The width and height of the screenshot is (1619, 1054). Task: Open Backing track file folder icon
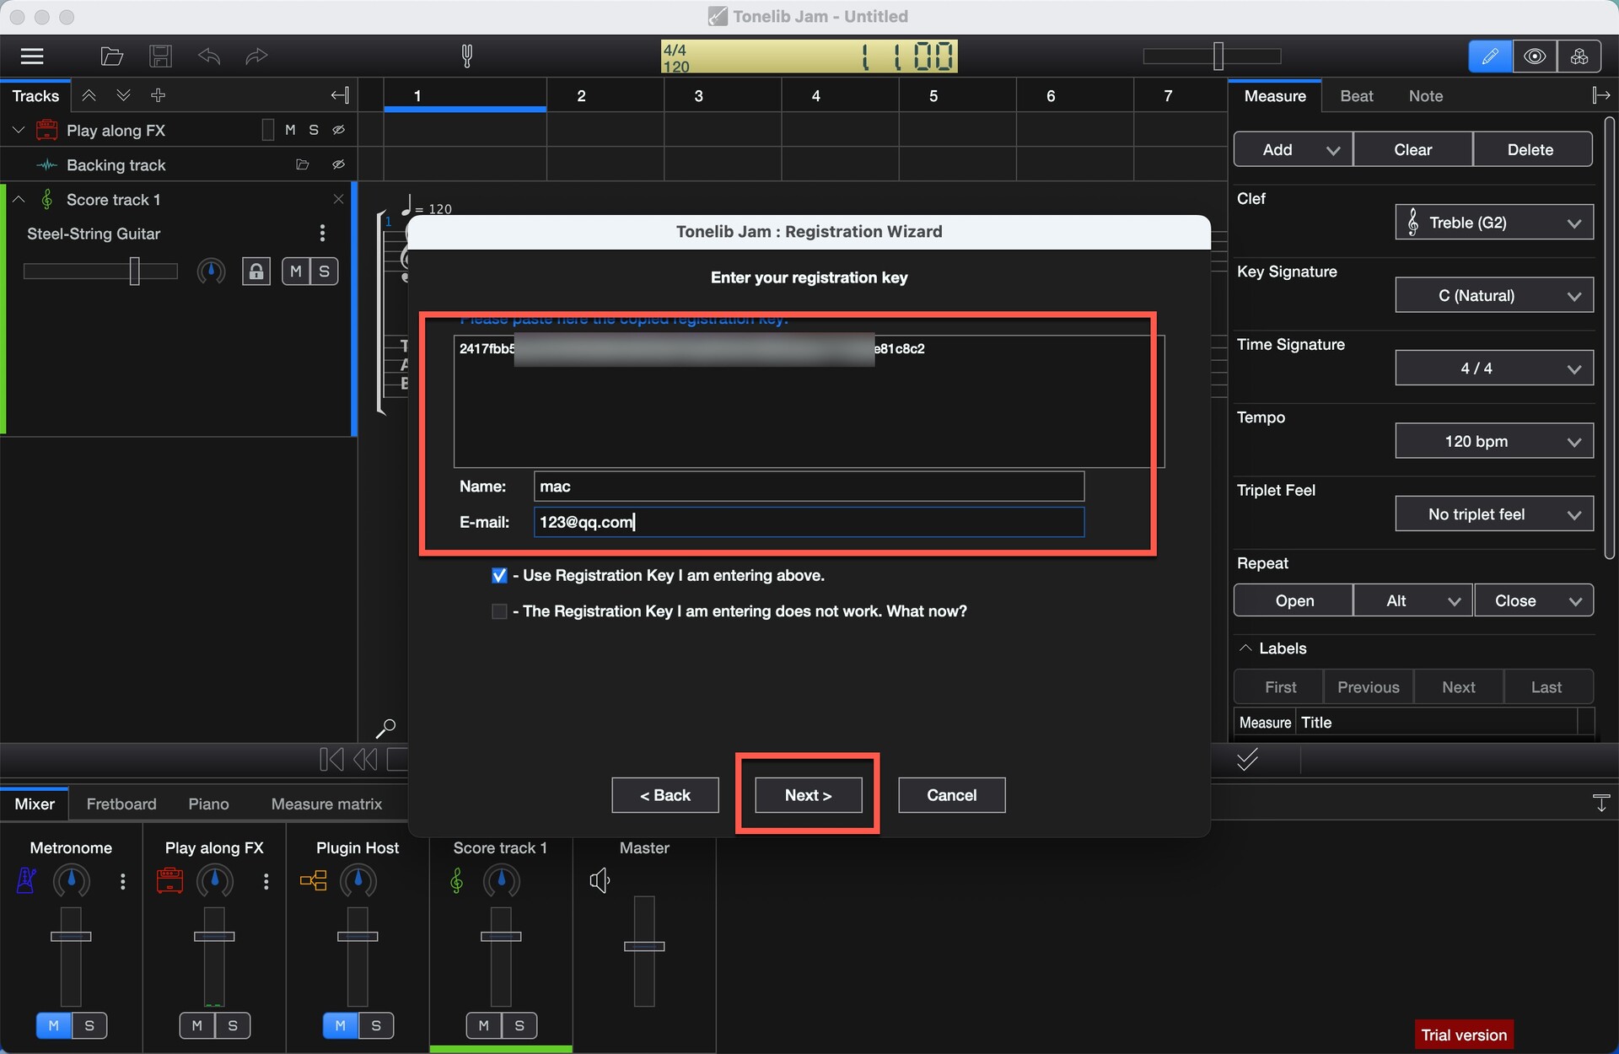point(303,164)
